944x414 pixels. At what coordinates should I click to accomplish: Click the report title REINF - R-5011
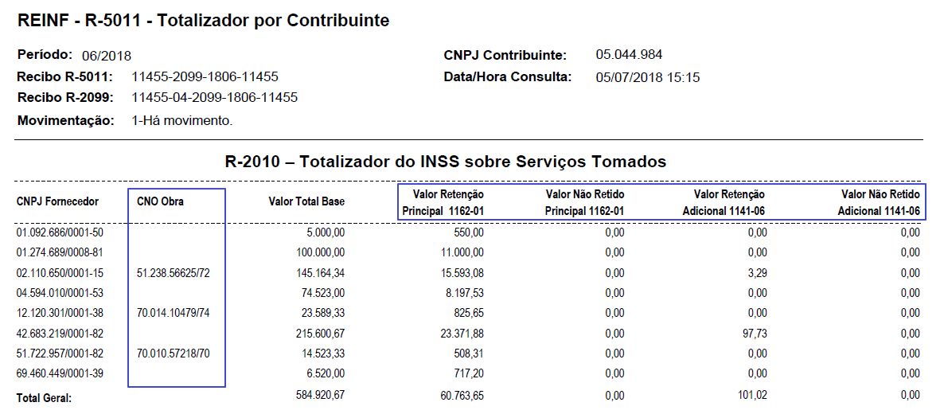click(x=79, y=21)
